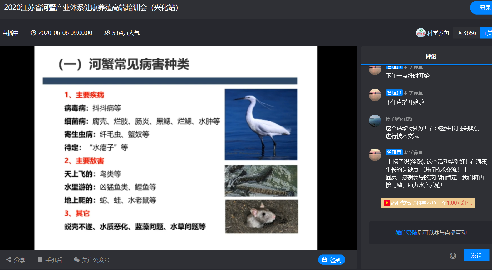492x270 pixels.
Task: Click the 下午一点准时开始 comment text
Action: [x=407, y=76]
